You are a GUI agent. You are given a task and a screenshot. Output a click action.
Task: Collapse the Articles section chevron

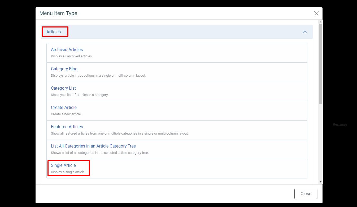click(x=305, y=32)
